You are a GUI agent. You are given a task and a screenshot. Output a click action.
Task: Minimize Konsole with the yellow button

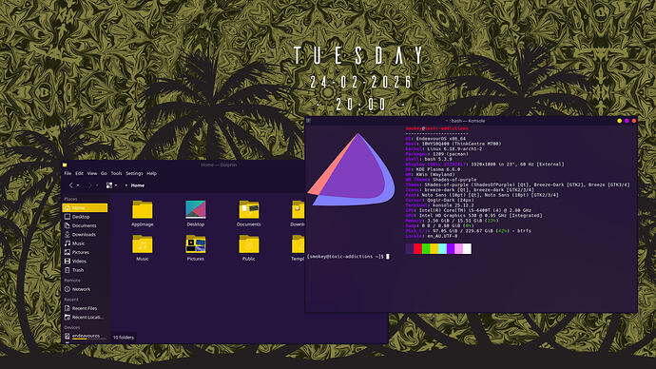620,121
